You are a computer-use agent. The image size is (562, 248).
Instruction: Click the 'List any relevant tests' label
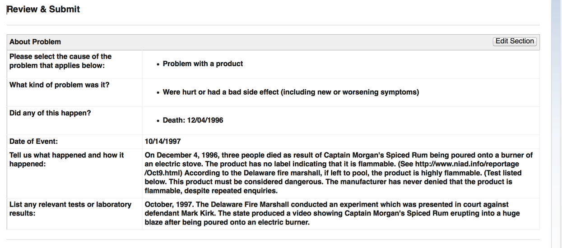click(70, 209)
